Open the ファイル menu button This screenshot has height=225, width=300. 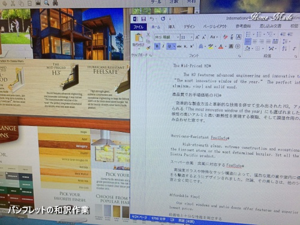coord(139,27)
